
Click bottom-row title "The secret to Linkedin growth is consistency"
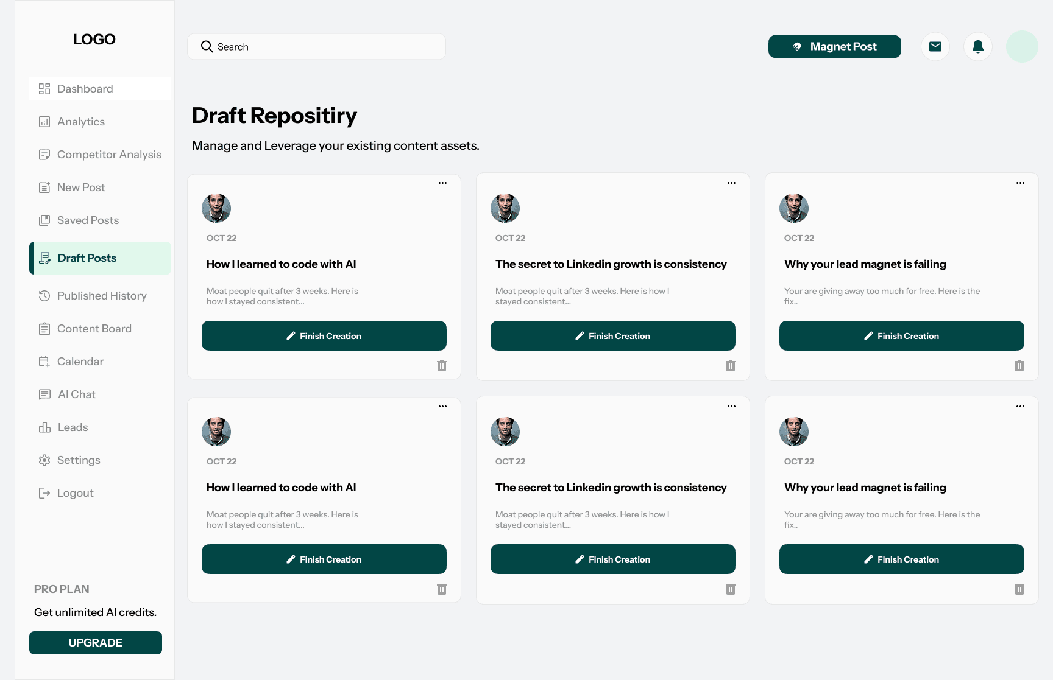coord(611,488)
